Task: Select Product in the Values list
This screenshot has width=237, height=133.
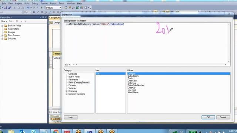Action: tap(131, 78)
